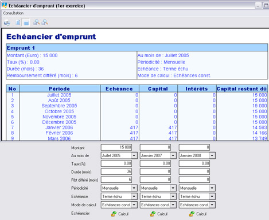Click the 'Emprunt 1' section header
Image resolution: width=269 pixels, height=220 pixels.
tap(137, 47)
